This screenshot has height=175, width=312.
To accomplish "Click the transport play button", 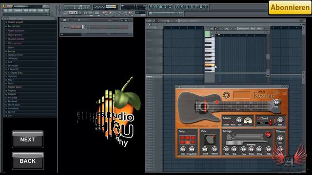I will click(x=71, y=13).
